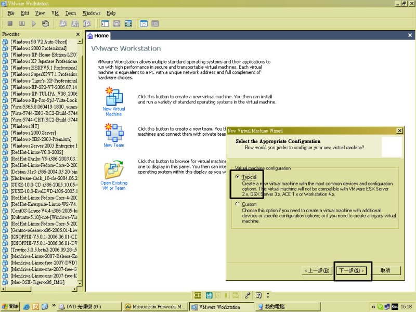Switch to Quick Switch mode icon
Screen dimensions: 416x312
tap(116, 23)
